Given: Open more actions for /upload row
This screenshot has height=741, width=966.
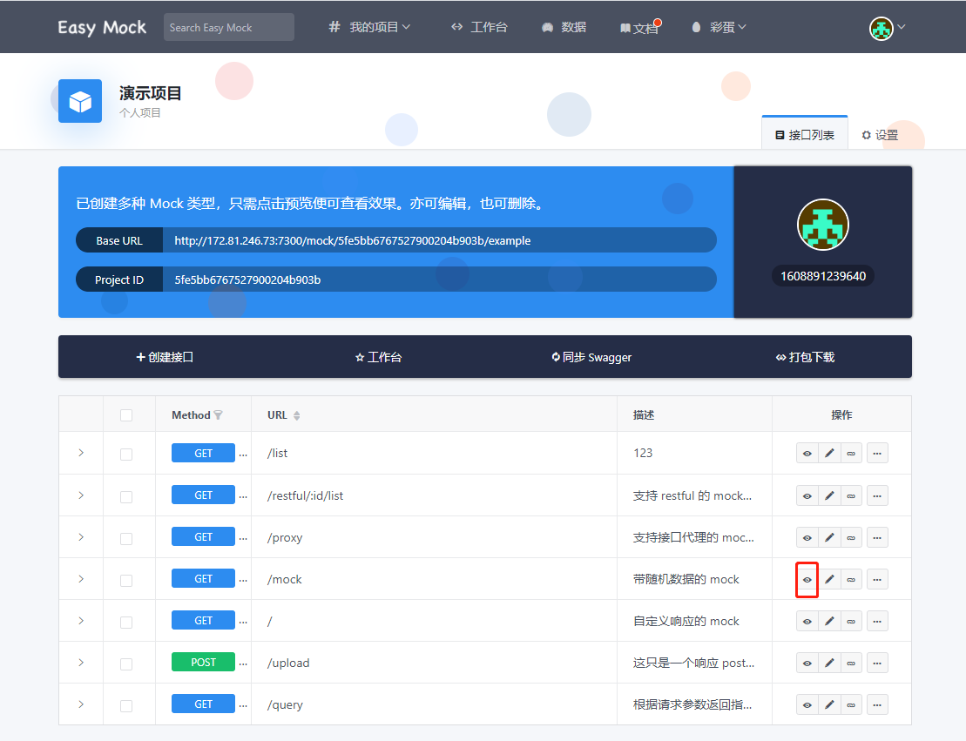Looking at the screenshot, I should click(x=877, y=664).
